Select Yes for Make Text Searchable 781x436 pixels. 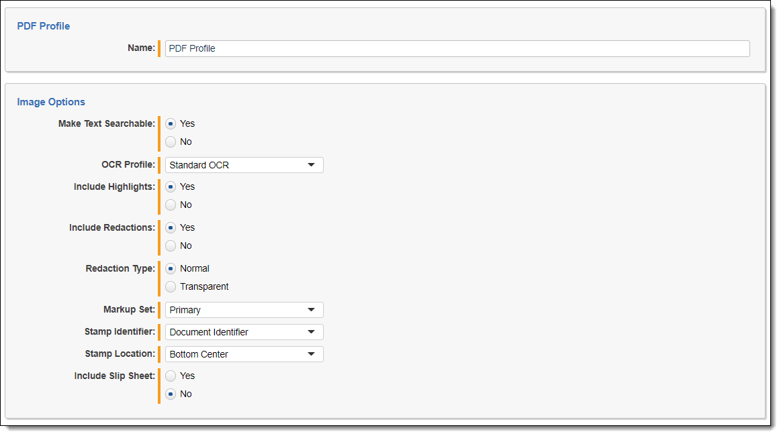(x=171, y=123)
